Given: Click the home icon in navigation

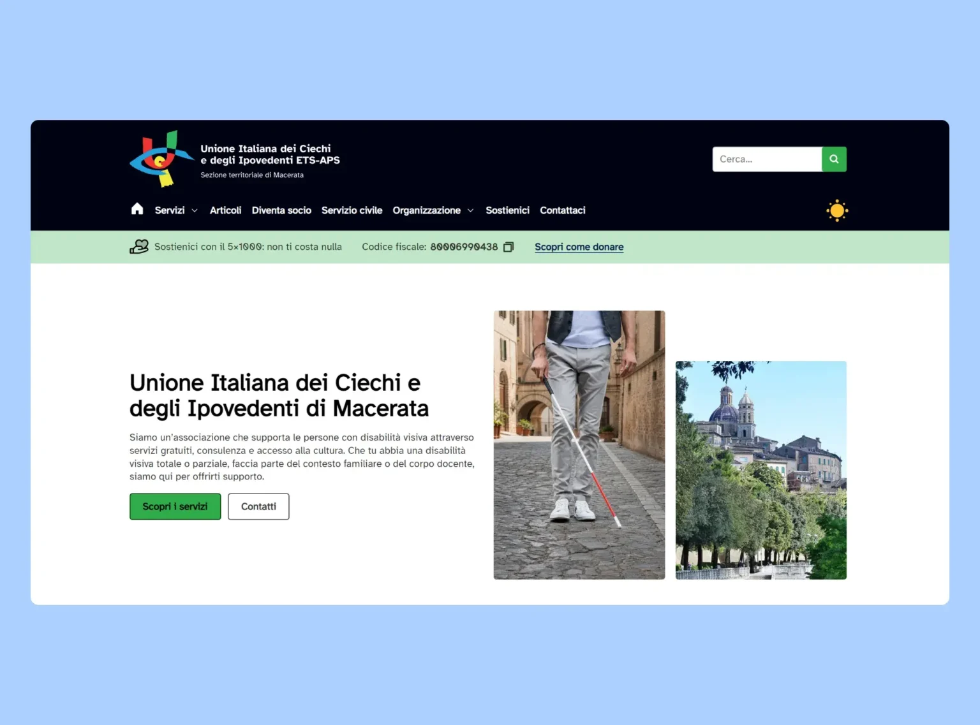Looking at the screenshot, I should click(137, 209).
